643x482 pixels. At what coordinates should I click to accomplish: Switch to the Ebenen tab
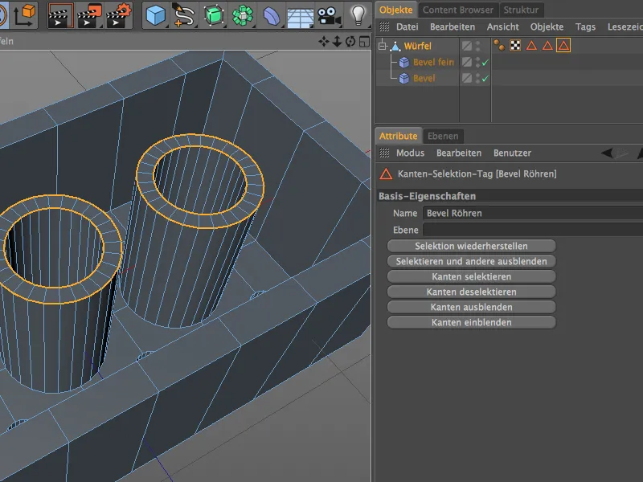tap(443, 136)
